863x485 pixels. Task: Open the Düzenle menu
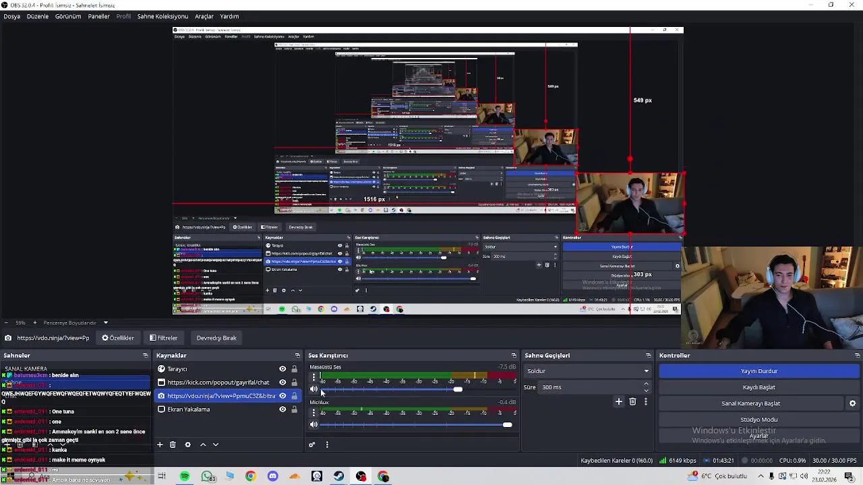[x=38, y=16]
